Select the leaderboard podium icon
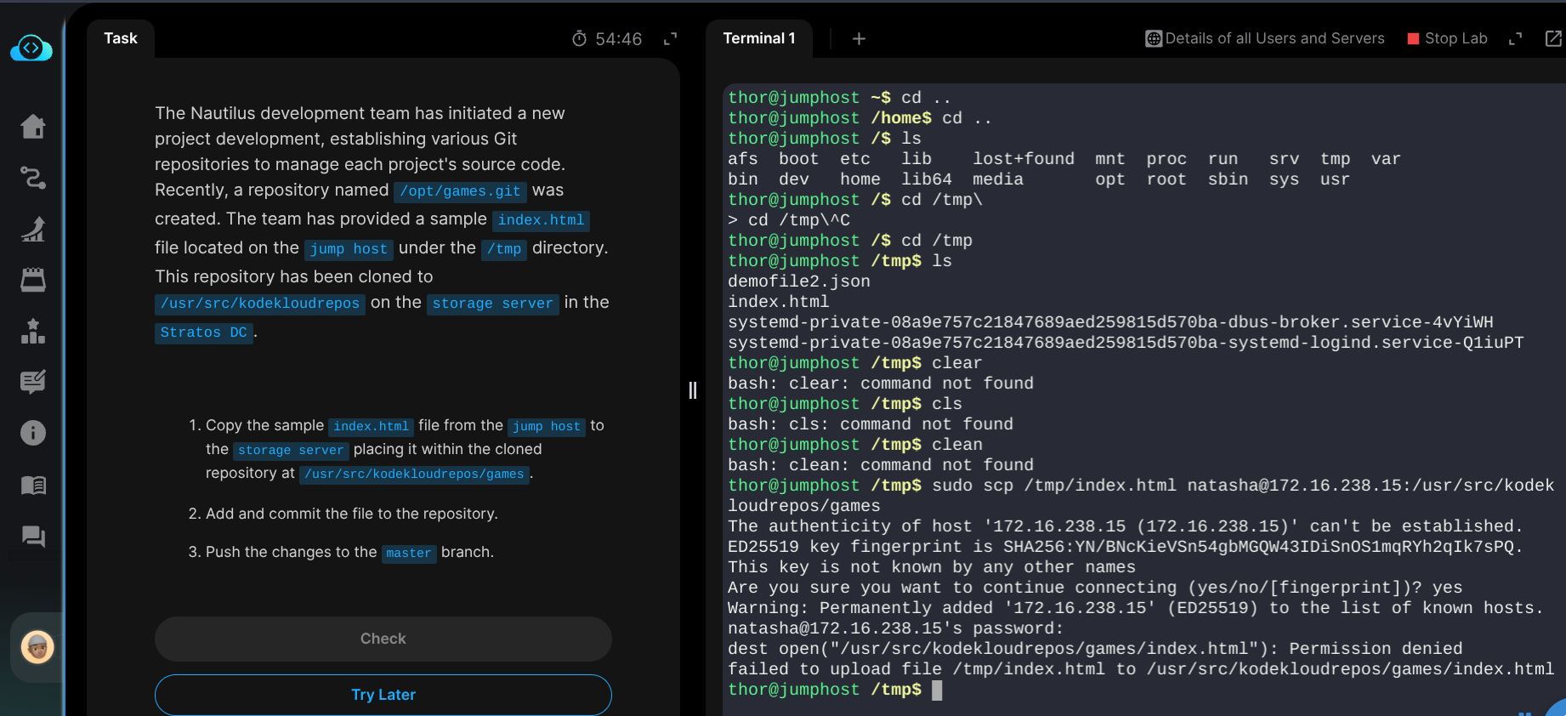This screenshot has height=716, width=1566. [x=33, y=331]
